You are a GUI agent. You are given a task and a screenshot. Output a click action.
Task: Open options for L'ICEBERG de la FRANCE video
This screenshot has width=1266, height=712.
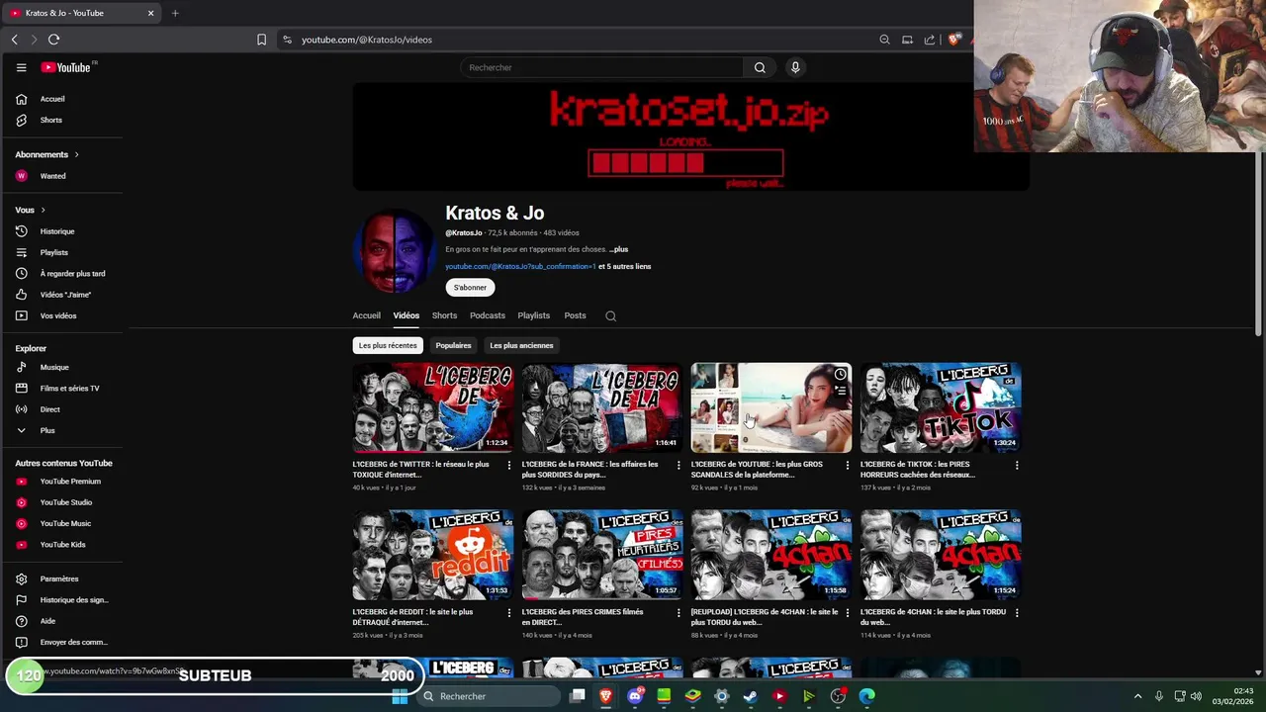pos(678,465)
